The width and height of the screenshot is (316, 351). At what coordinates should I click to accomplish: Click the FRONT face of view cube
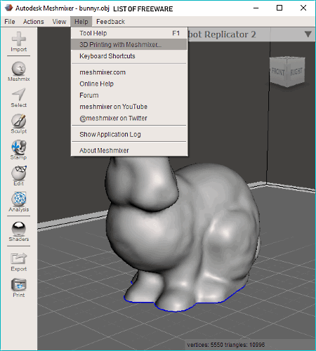278,72
